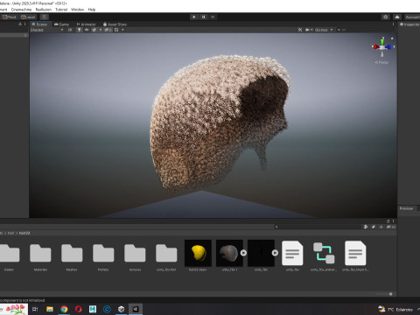
Task: Switch to the Scene tab
Action: tap(40, 24)
